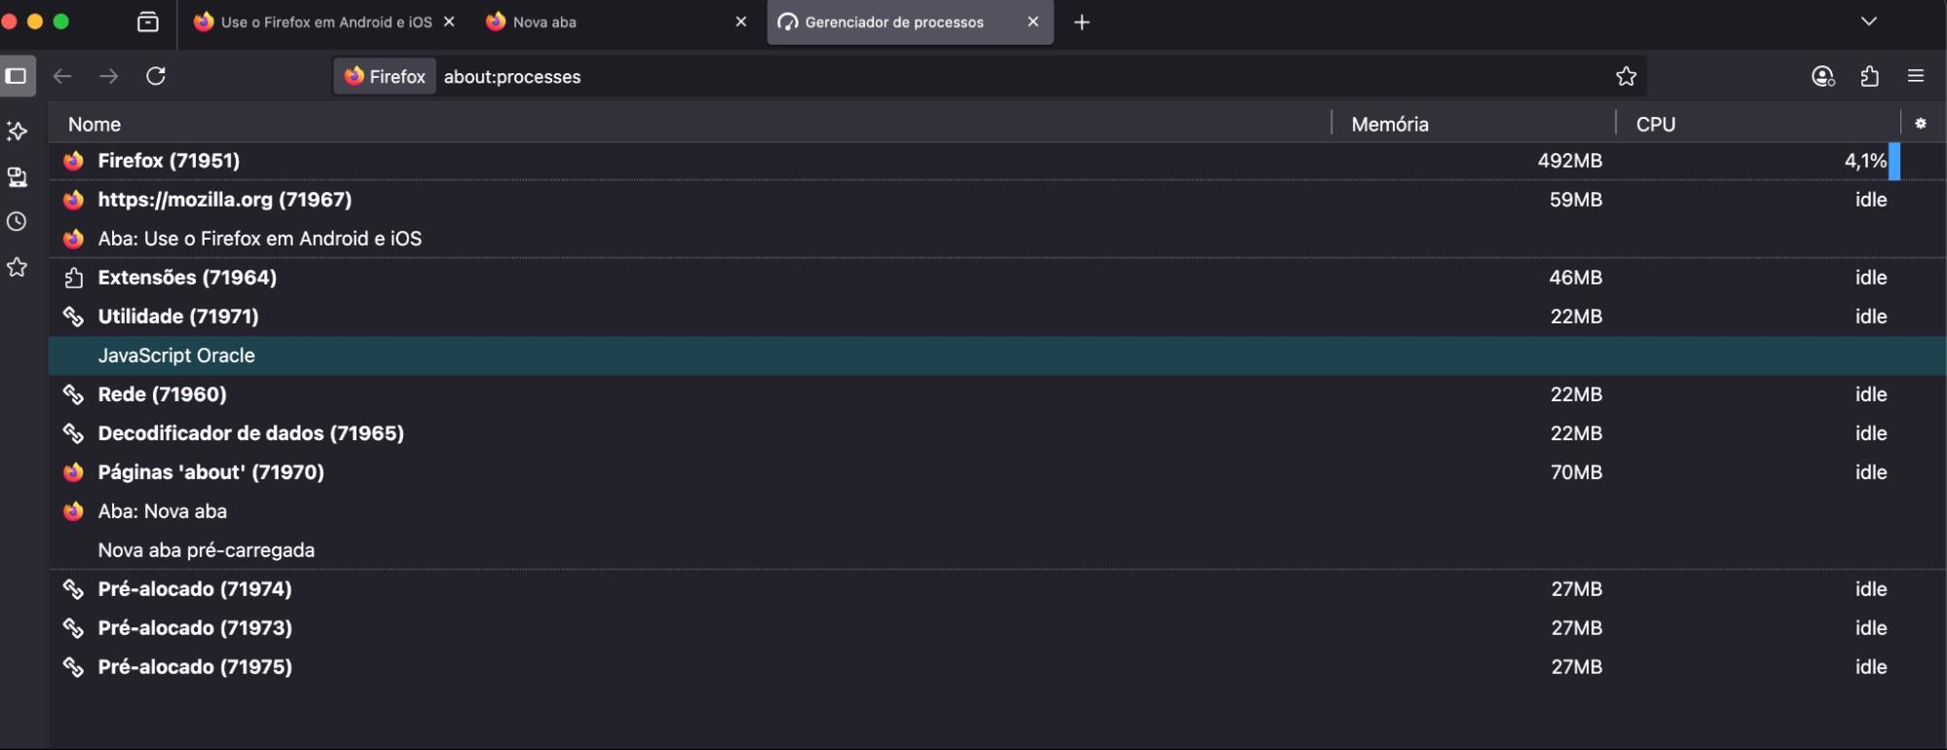The image size is (1947, 750).
Task: Sort processes by CPU column
Action: tap(1758, 124)
